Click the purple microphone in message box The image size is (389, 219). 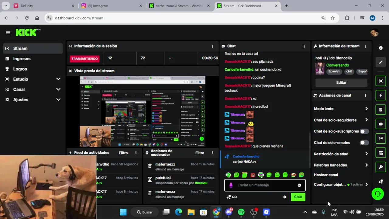(231, 185)
